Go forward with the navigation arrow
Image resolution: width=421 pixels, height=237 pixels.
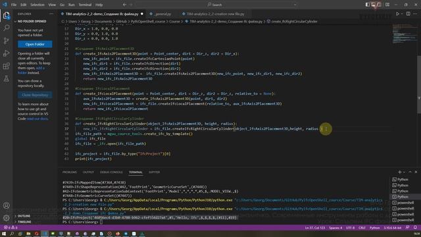(x=131, y=5)
